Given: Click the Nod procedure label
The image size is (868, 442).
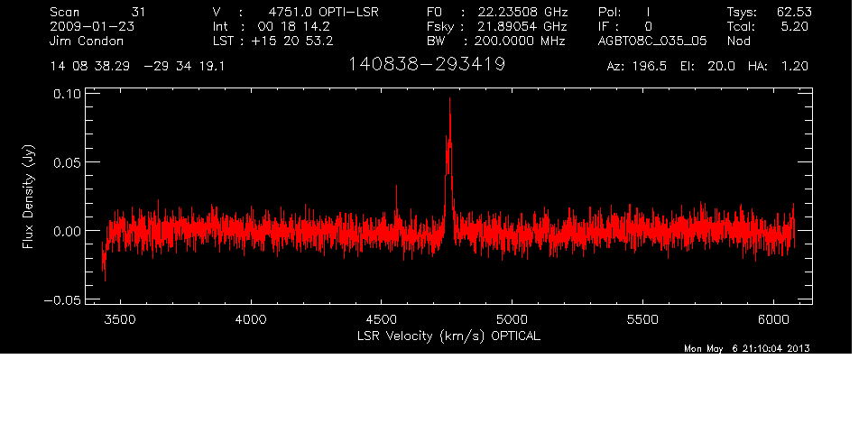Looking at the screenshot, I should point(738,41).
